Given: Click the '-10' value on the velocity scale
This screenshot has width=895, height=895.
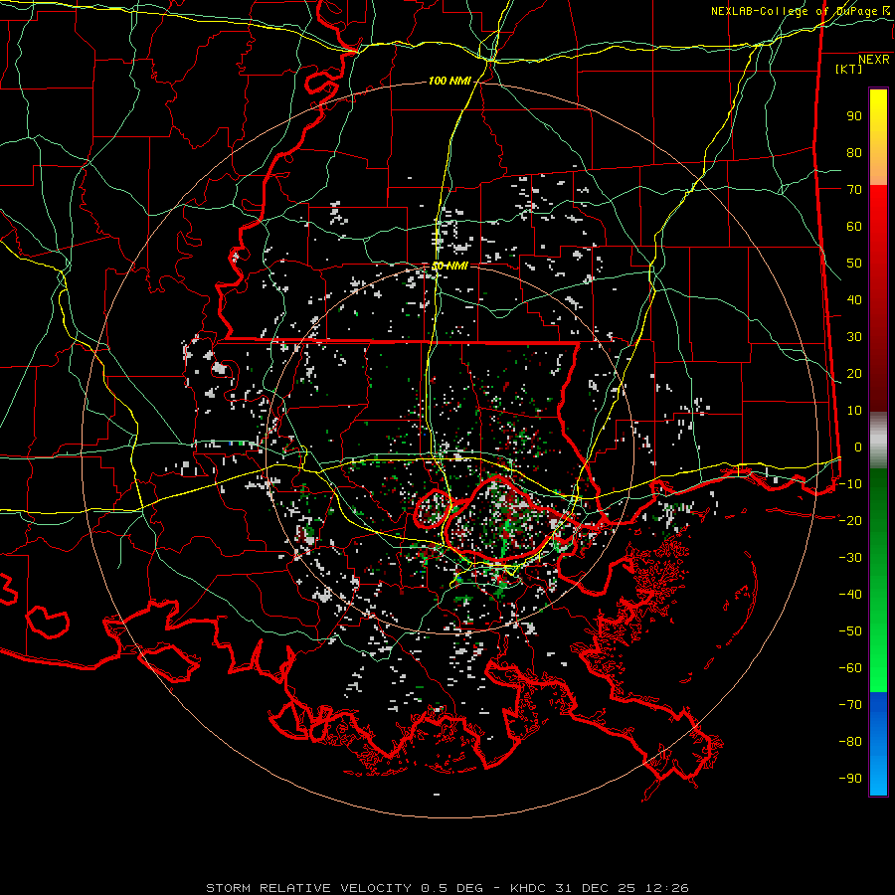Looking at the screenshot, I should point(850,484).
